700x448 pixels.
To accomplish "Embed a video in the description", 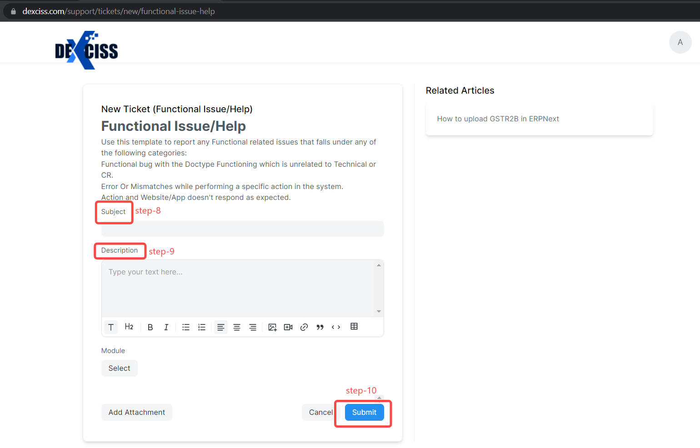I will (288, 327).
